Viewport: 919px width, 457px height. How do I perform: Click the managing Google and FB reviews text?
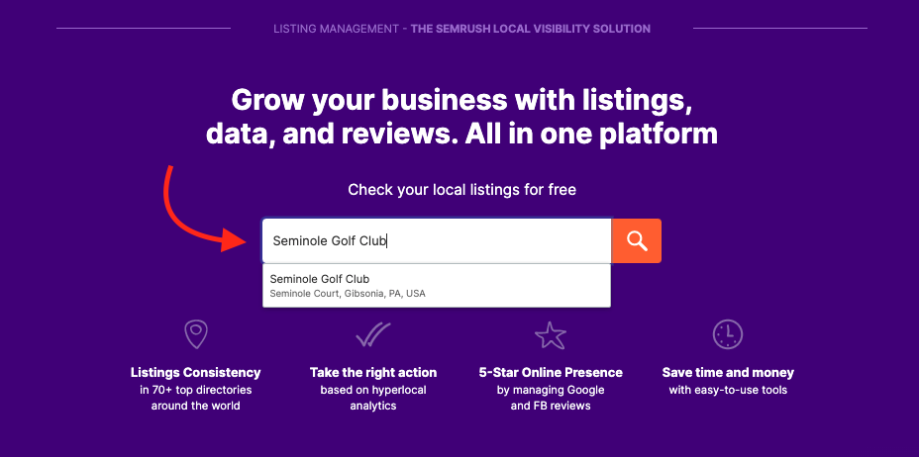pyautogui.click(x=551, y=398)
